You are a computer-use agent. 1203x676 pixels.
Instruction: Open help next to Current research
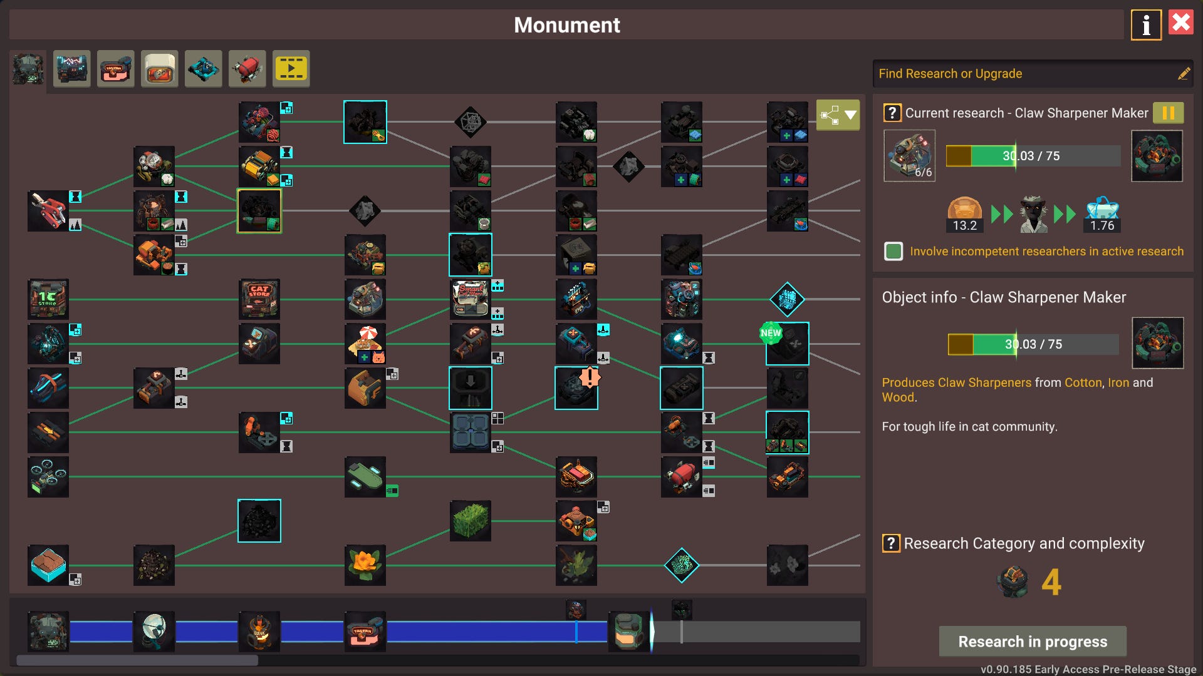pyautogui.click(x=892, y=113)
